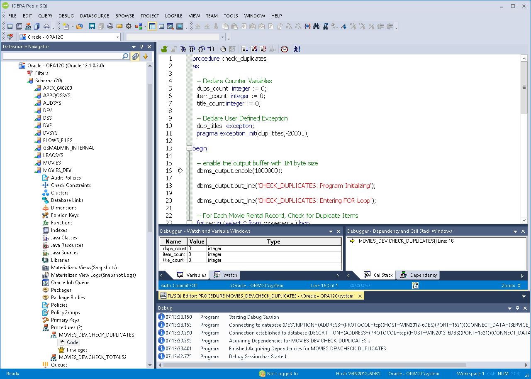Toggle Auto Commit Off in editor status bar
Viewport: 531px width, 379px height.
click(x=179, y=285)
